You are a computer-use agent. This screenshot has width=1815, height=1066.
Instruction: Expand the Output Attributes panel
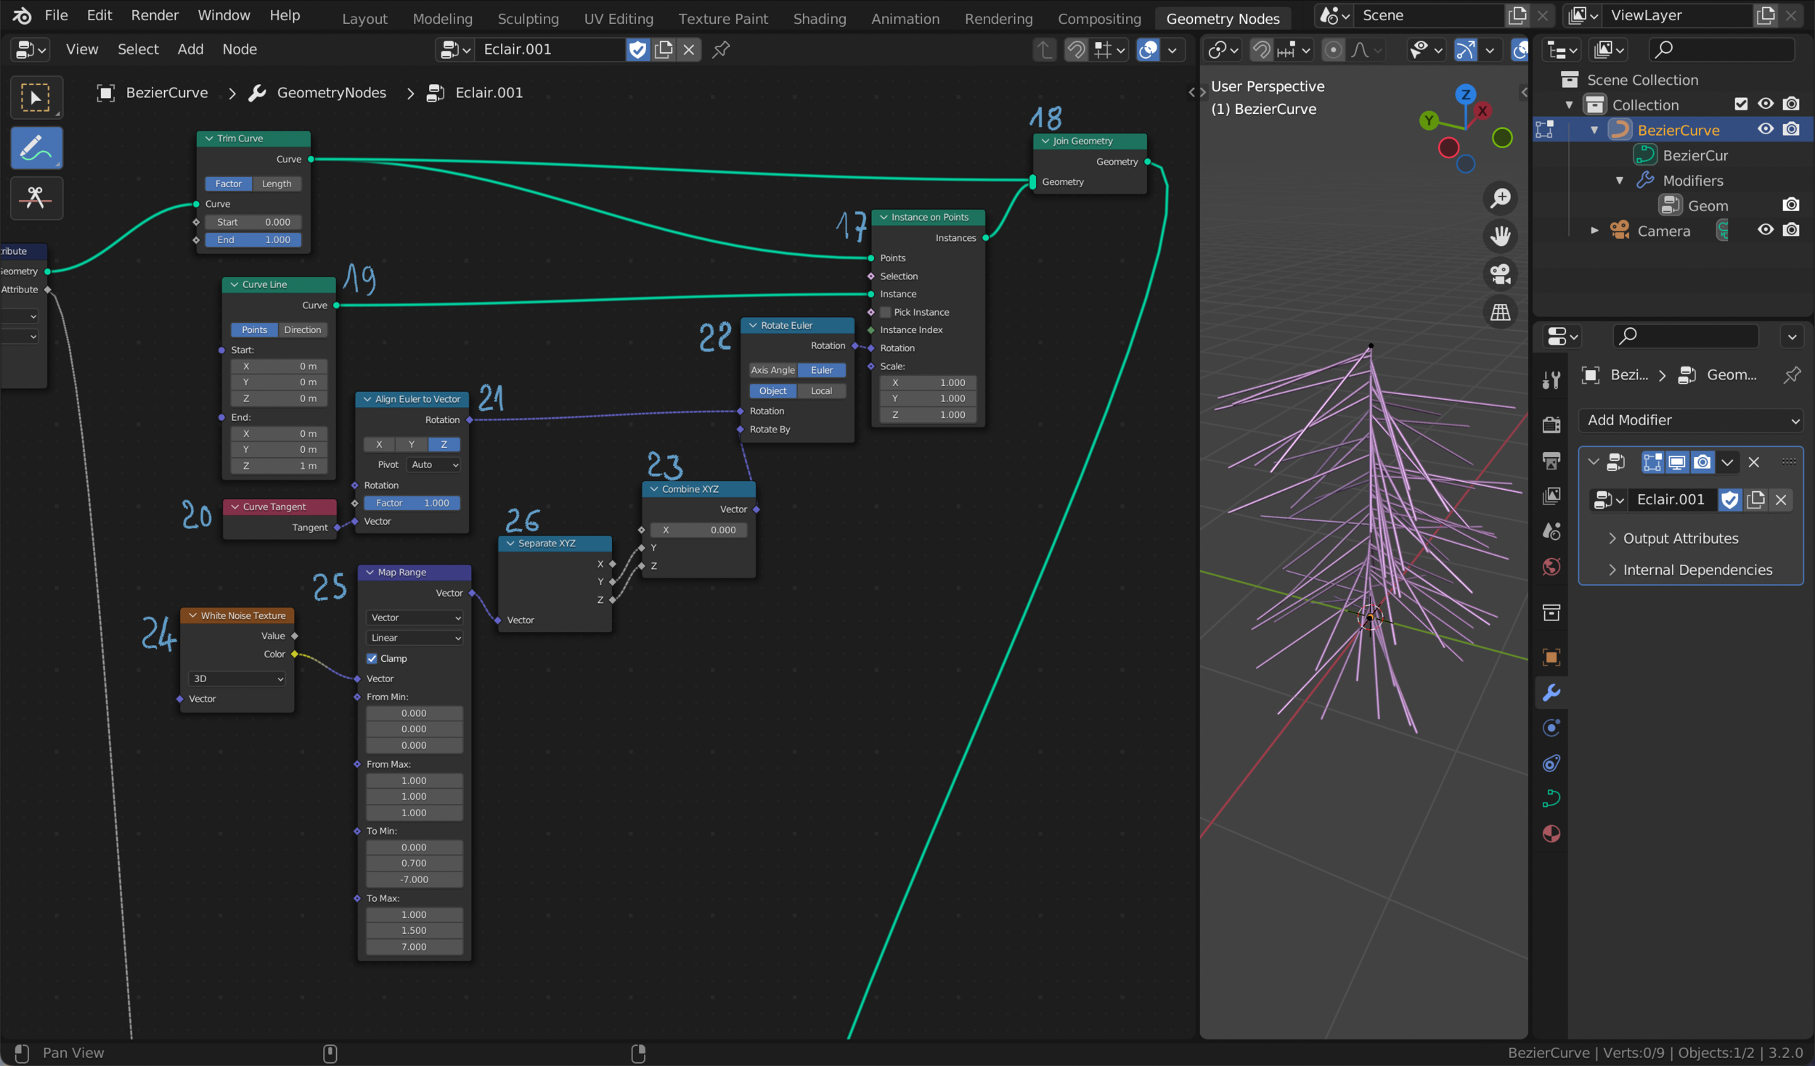point(1680,538)
